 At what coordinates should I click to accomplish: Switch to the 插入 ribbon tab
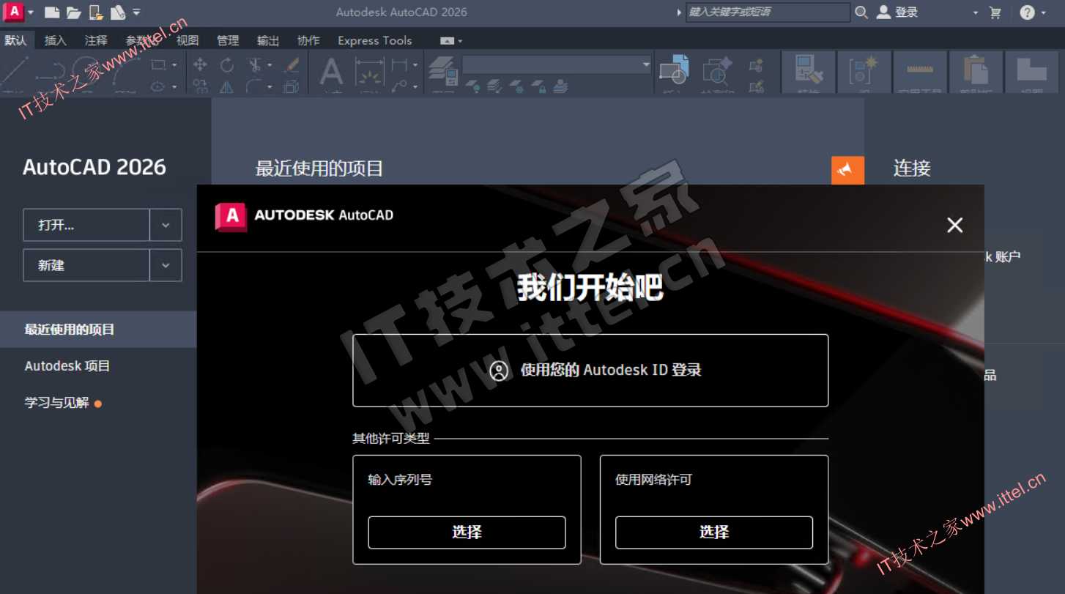(55, 40)
